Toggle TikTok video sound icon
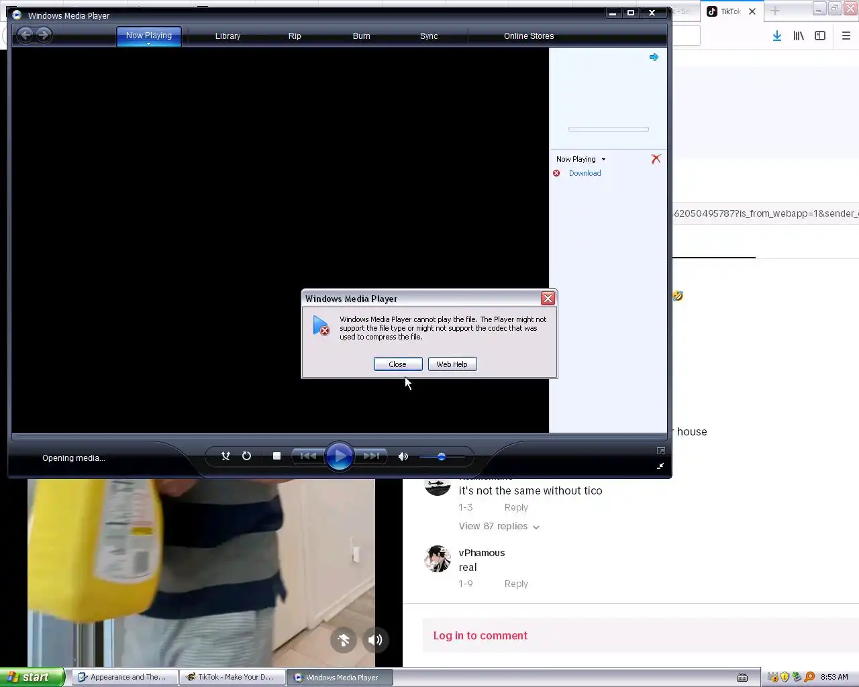The image size is (859, 687). point(375,640)
